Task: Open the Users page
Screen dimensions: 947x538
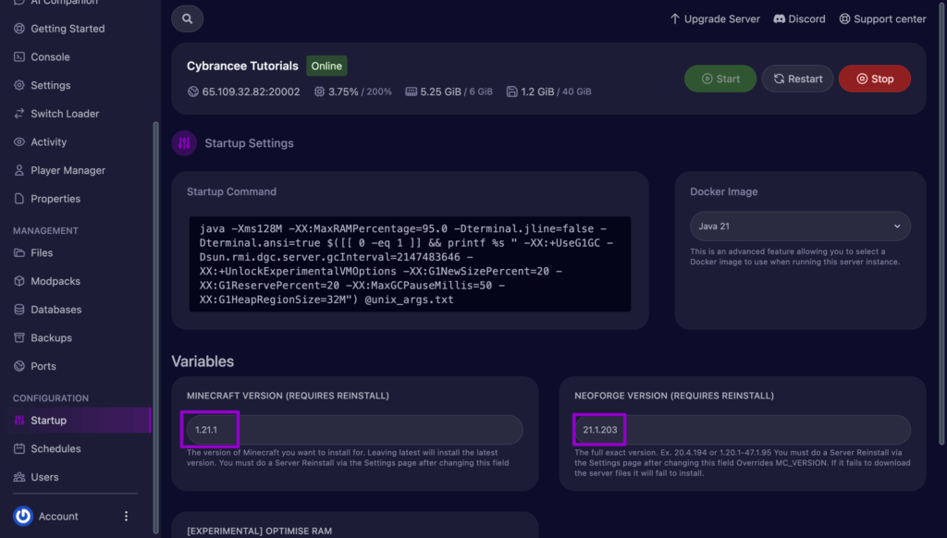Action: [x=44, y=477]
